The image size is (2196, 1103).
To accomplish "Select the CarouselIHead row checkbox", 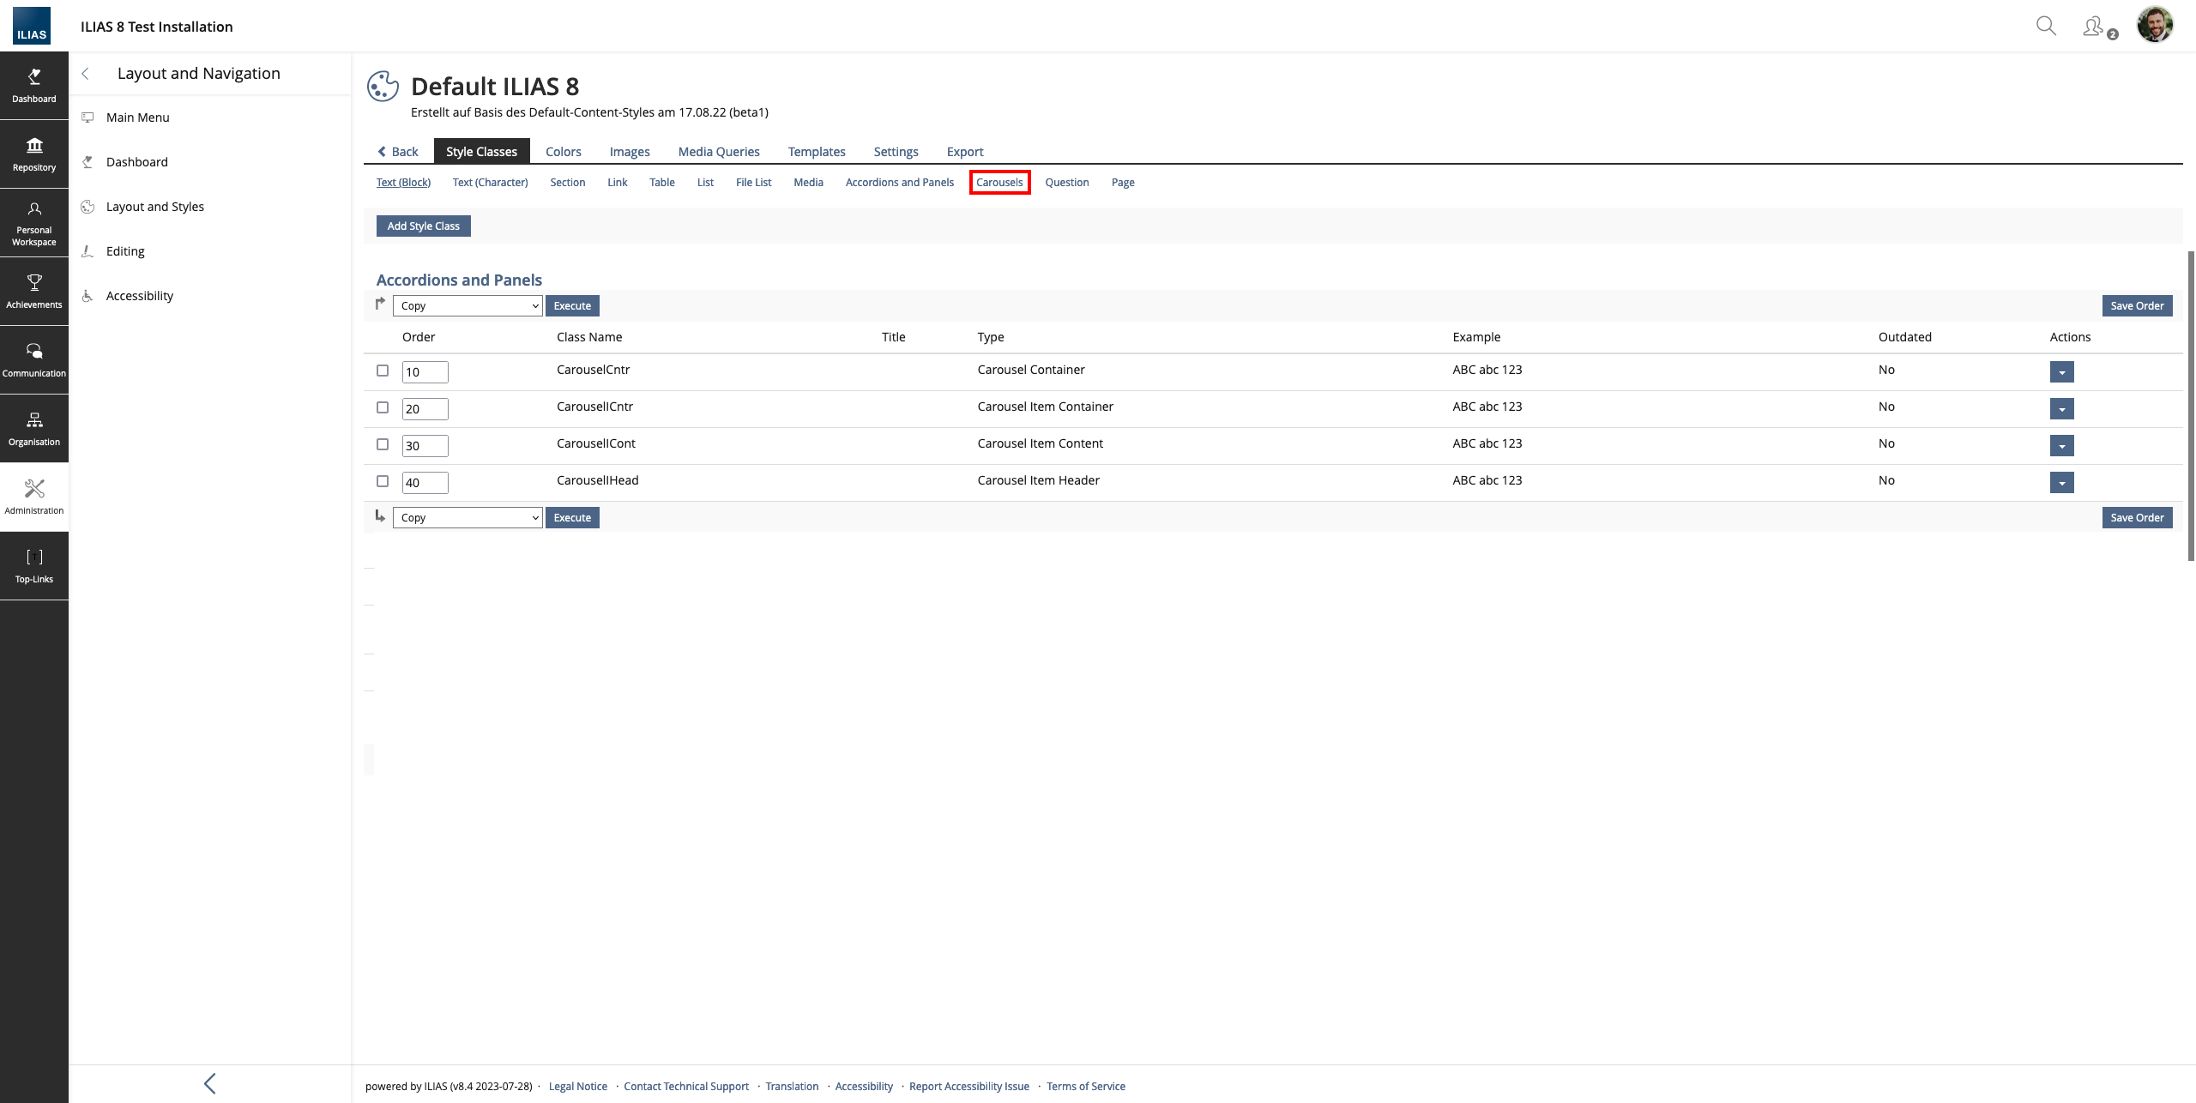I will (x=383, y=481).
